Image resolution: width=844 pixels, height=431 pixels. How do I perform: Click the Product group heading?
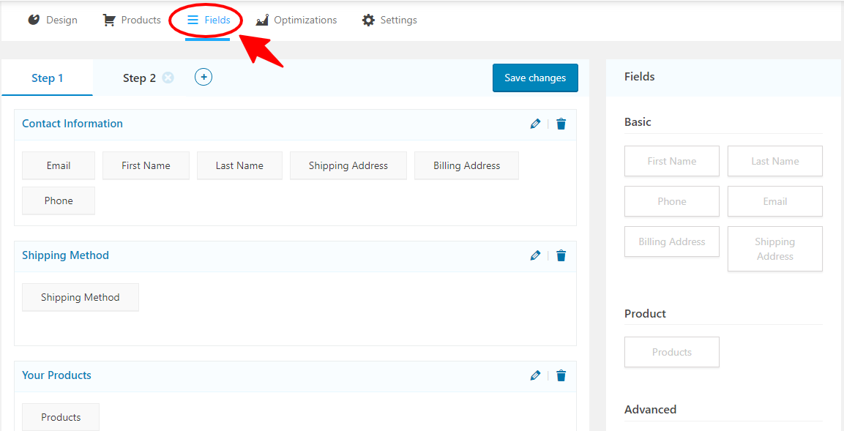click(x=646, y=314)
